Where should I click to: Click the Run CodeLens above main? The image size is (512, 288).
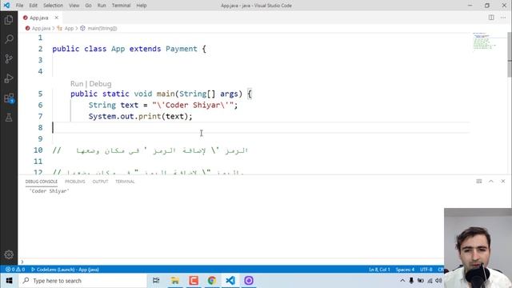coord(77,84)
